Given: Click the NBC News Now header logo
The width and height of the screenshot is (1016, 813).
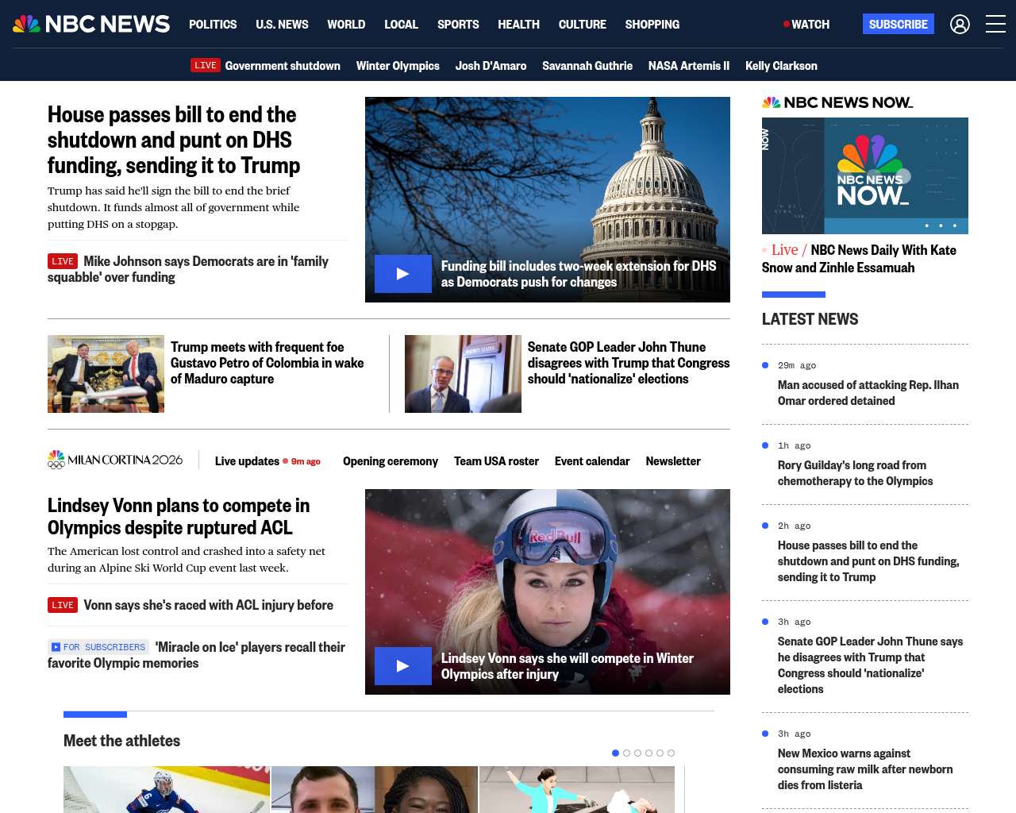Looking at the screenshot, I should (x=837, y=102).
